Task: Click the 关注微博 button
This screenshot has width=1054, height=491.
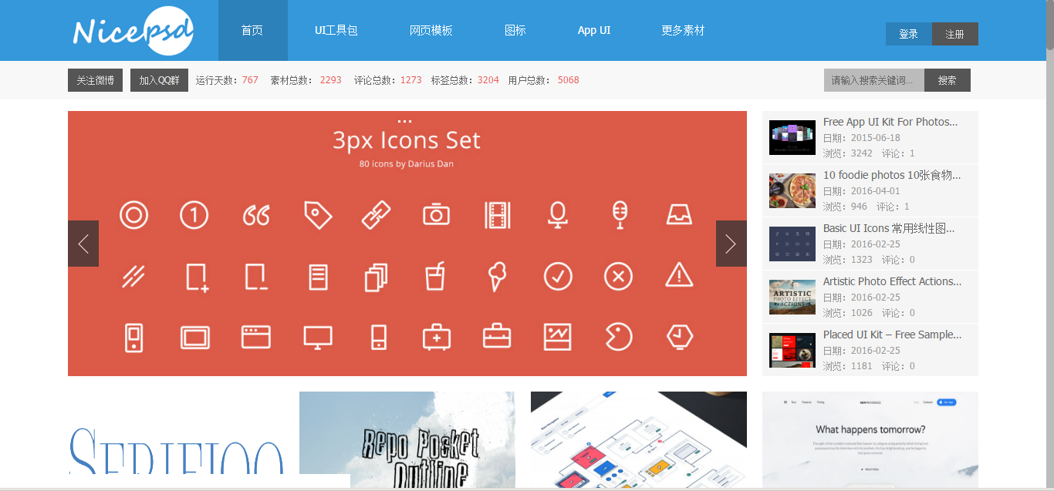Action: [x=95, y=80]
